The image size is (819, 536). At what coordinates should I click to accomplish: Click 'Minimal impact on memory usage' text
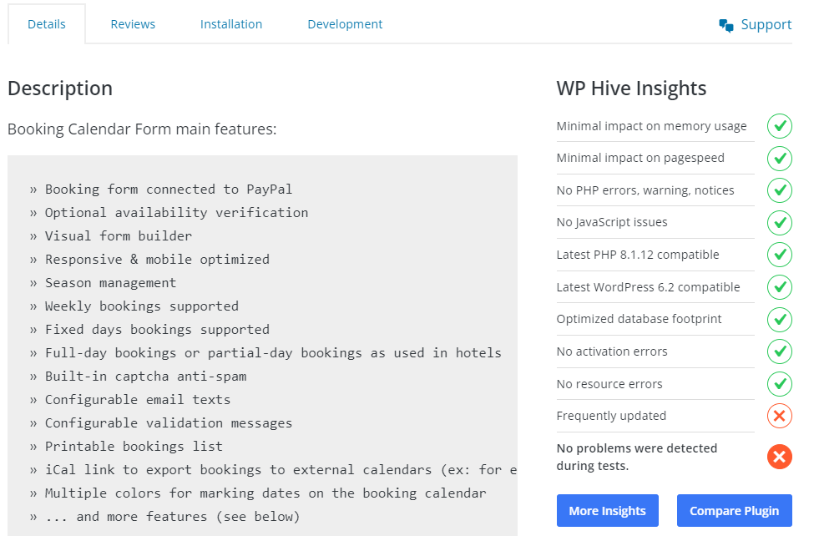[x=651, y=126]
